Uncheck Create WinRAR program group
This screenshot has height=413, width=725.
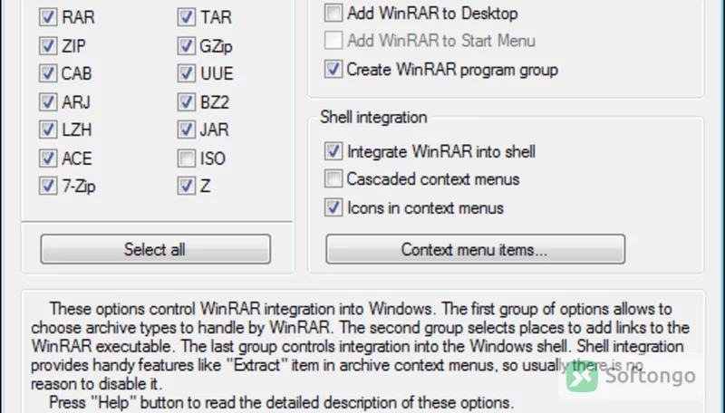(x=333, y=70)
